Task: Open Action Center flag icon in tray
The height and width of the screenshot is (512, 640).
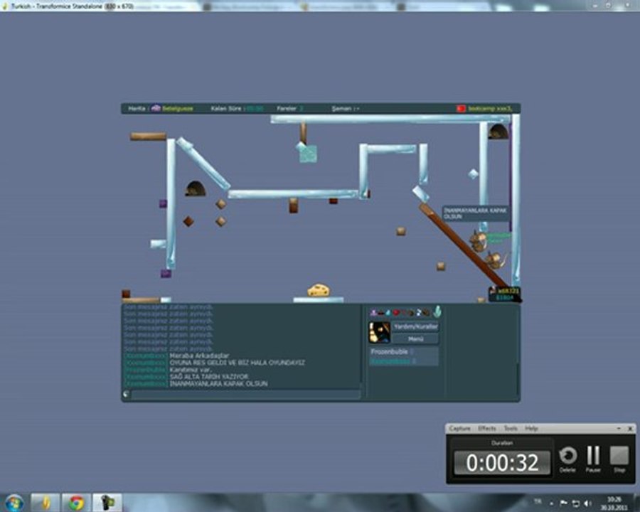Action: pyautogui.click(x=563, y=503)
